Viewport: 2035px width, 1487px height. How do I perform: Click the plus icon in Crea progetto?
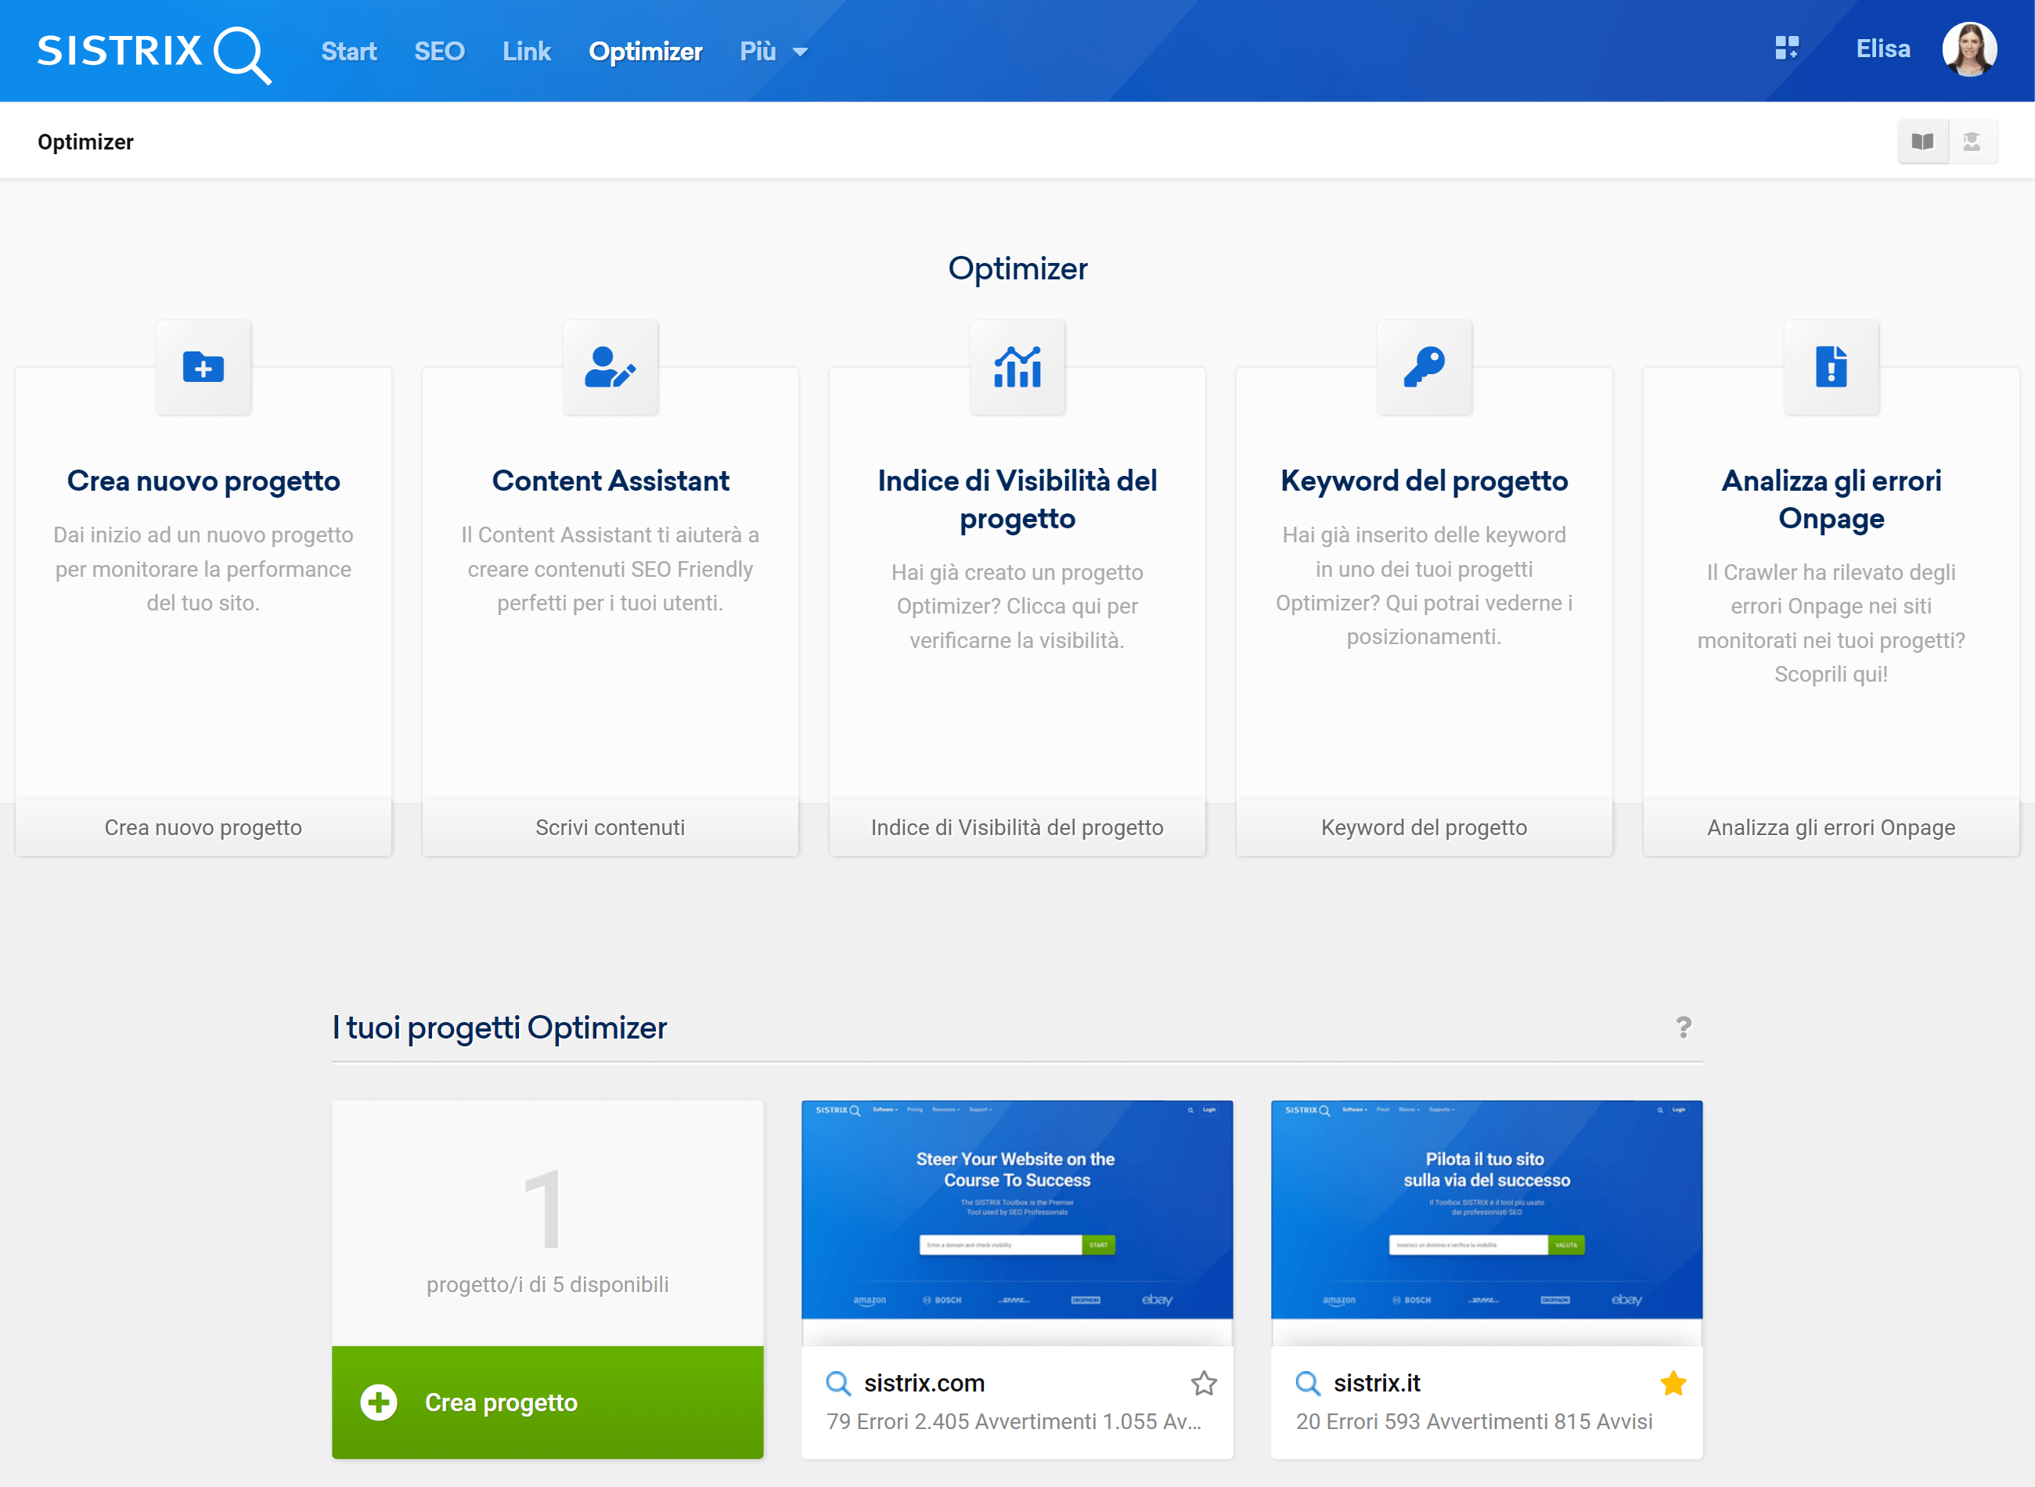coord(379,1402)
